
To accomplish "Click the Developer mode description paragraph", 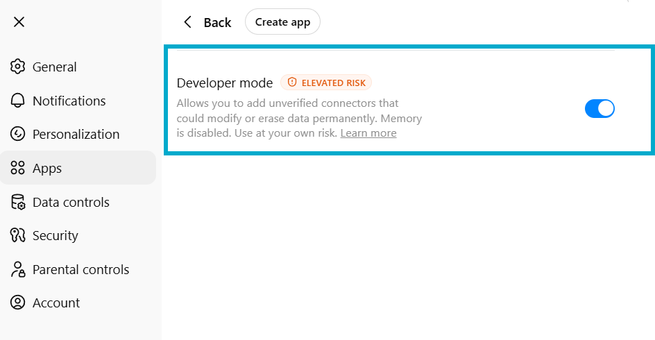I will point(298,118).
